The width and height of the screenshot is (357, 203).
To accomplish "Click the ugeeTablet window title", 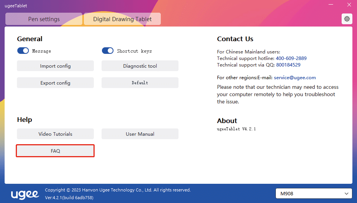I will click(16, 6).
